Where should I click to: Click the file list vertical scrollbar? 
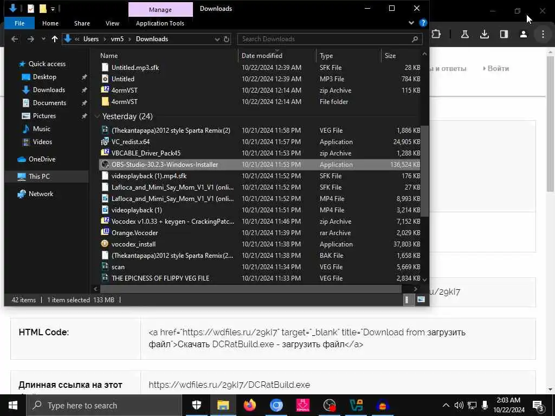pyautogui.click(x=424, y=171)
